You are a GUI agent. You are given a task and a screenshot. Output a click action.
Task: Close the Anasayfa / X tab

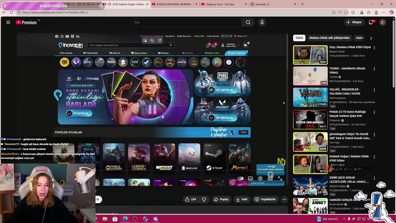pyautogui.click(x=295, y=4)
